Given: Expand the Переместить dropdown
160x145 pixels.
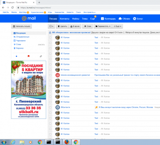Looking at the screenshot, I should click(103, 26).
